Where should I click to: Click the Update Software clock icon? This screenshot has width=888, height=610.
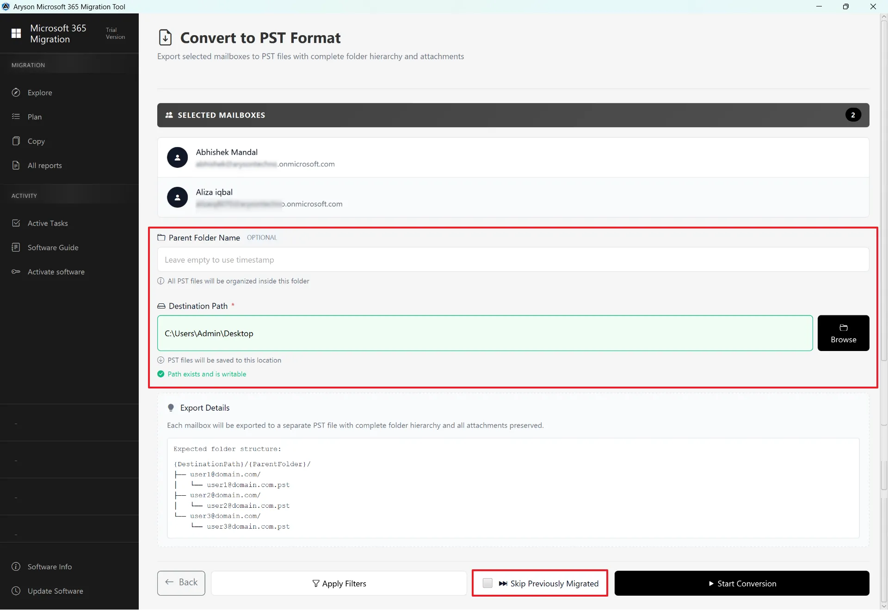(16, 591)
